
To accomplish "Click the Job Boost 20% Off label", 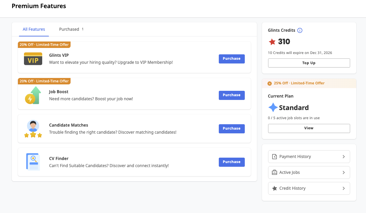I will [x=44, y=81].
